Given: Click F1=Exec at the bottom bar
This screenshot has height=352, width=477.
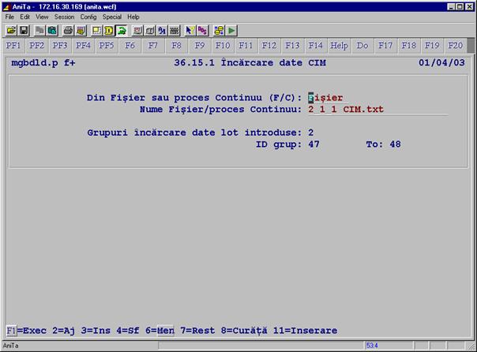Looking at the screenshot, I should click(x=24, y=330).
